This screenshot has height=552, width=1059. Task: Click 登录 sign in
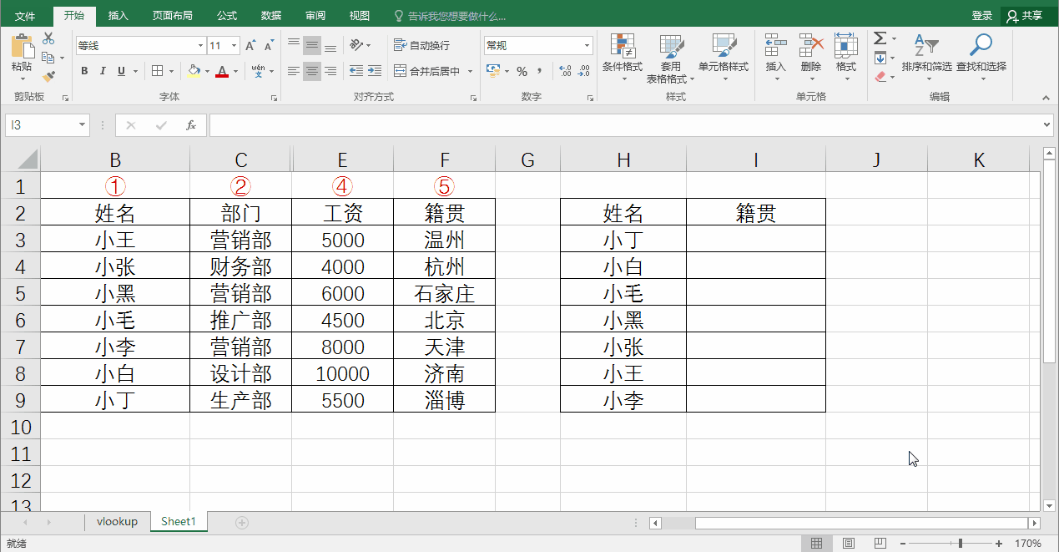[x=982, y=16]
